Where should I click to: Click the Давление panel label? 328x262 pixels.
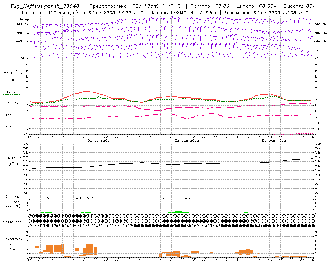[13, 158]
